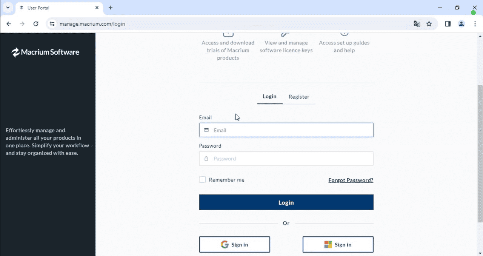Open the Forgot Password link
The height and width of the screenshot is (256, 483).
(351, 180)
